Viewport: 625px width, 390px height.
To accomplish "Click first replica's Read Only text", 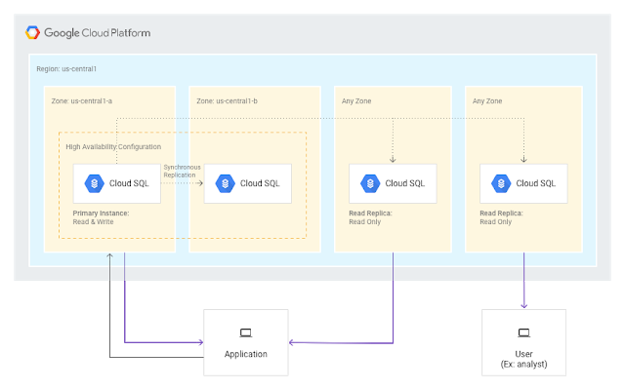I will coord(364,221).
